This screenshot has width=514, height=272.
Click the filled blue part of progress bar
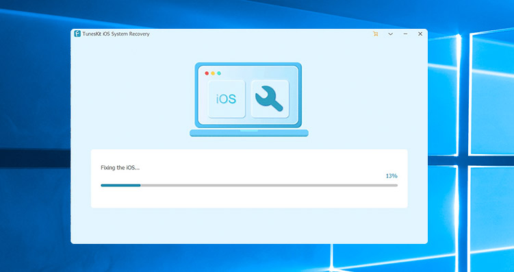120,186
